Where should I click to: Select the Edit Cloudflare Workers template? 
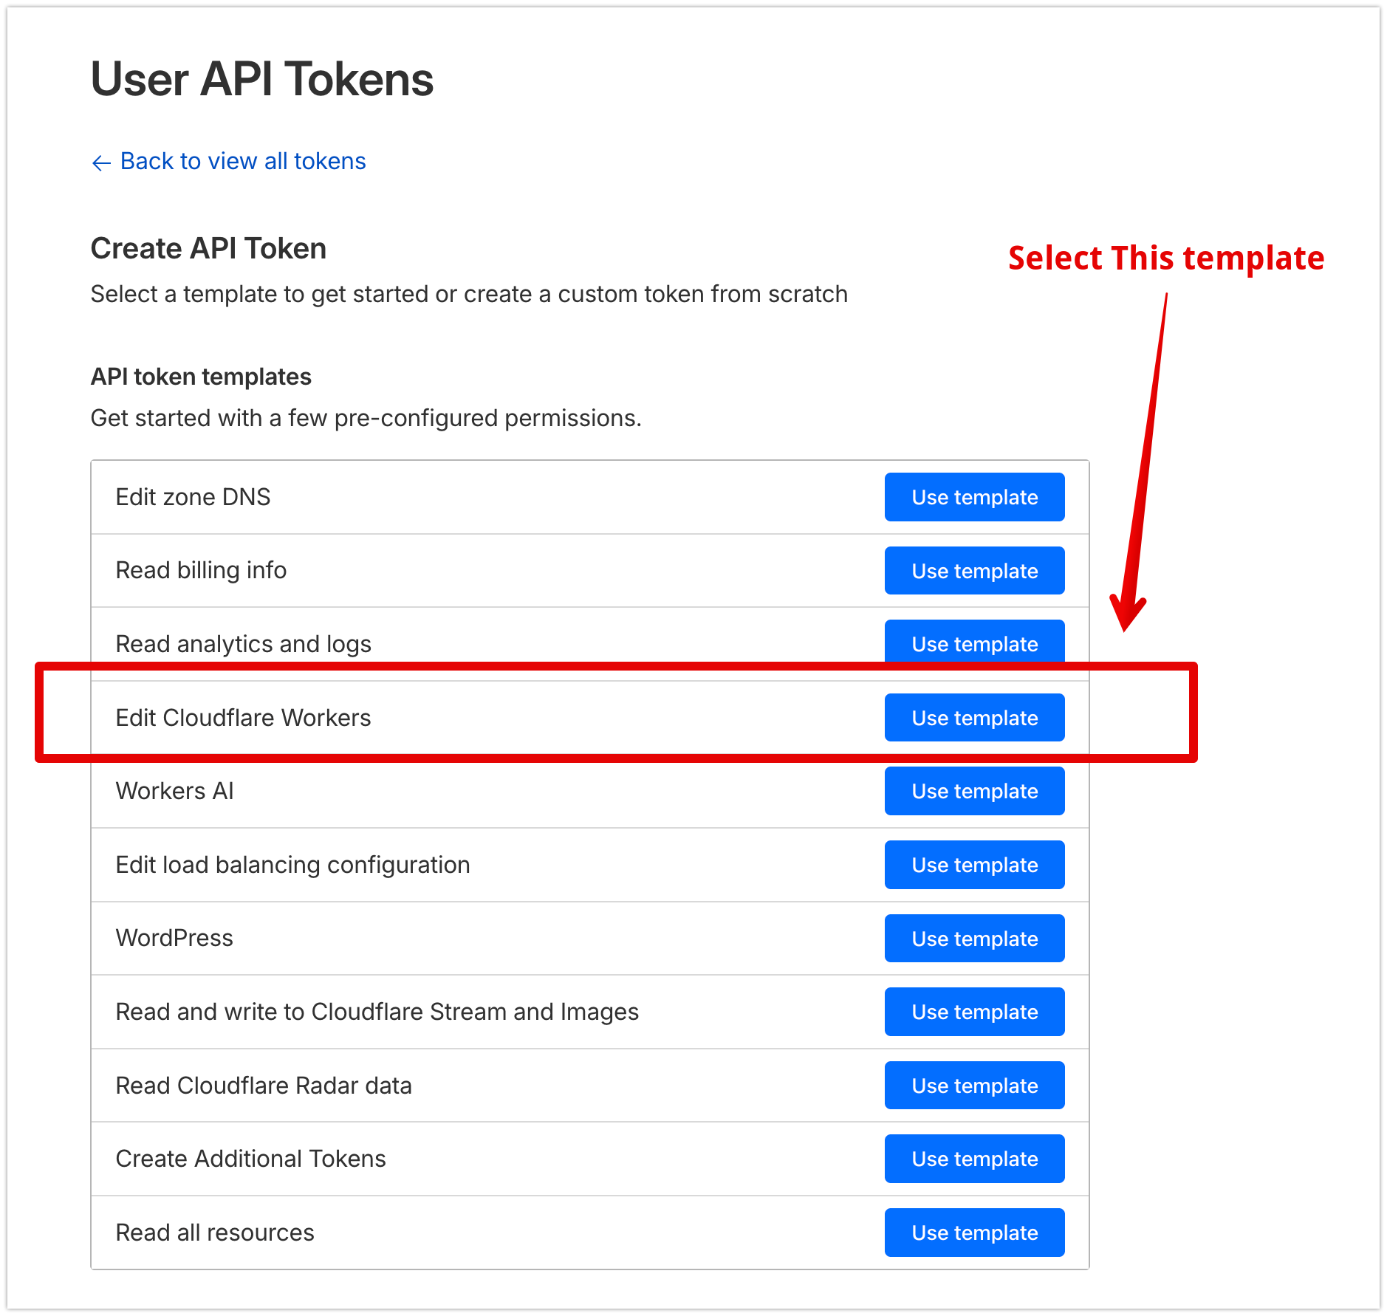click(x=974, y=717)
